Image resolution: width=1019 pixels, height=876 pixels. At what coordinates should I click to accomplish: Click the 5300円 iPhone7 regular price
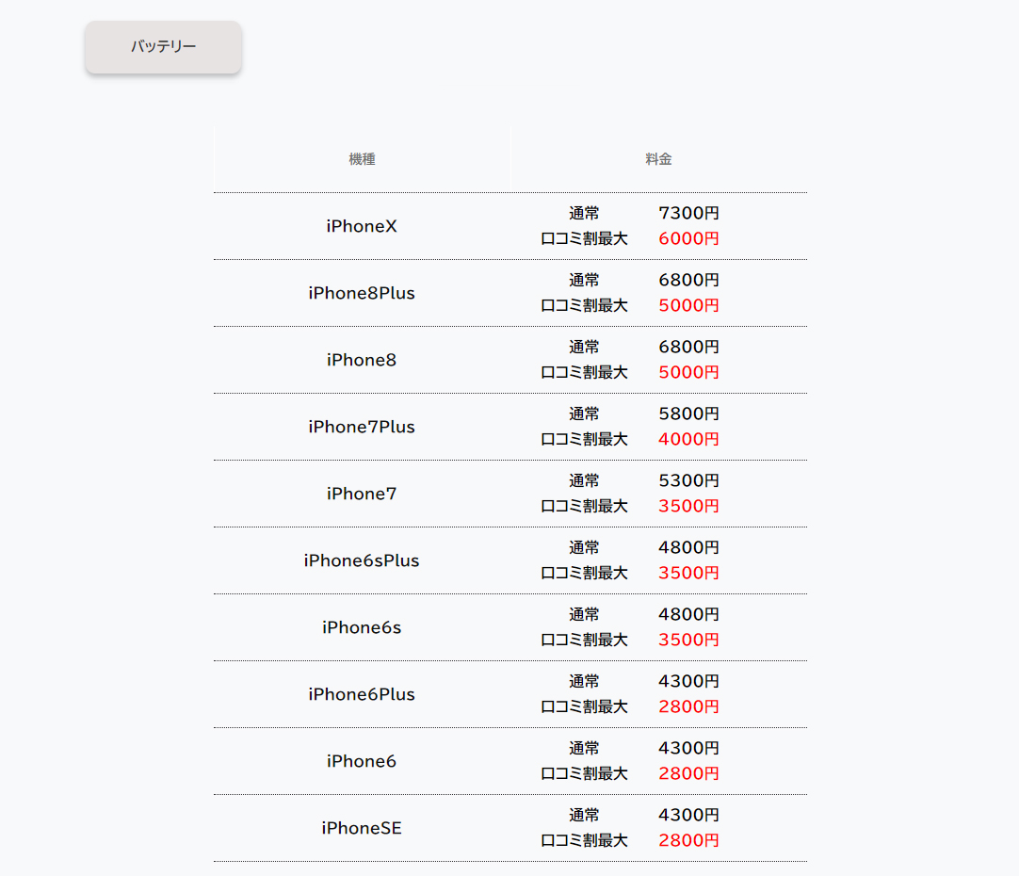tap(688, 481)
